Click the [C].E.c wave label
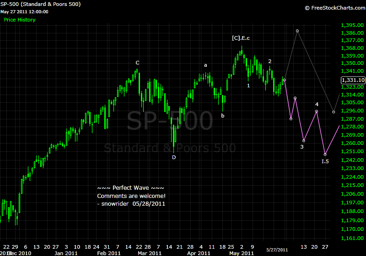The width and height of the screenshot is (366, 256). click(241, 38)
